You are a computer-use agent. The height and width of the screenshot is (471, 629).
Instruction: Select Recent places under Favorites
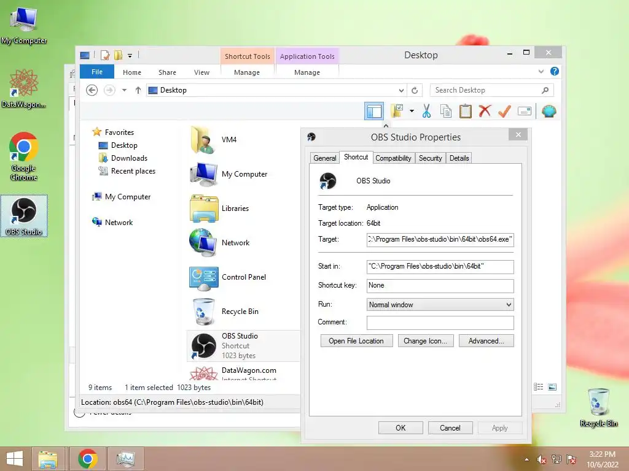coord(133,171)
